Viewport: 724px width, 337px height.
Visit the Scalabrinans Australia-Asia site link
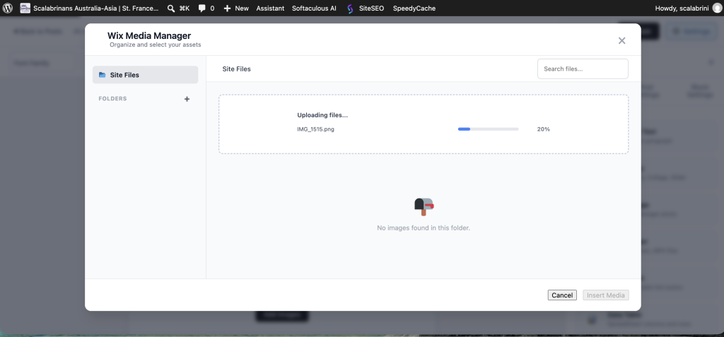coord(96,8)
